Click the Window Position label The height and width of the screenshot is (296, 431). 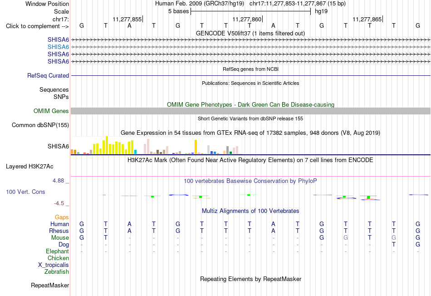tap(47, 4)
